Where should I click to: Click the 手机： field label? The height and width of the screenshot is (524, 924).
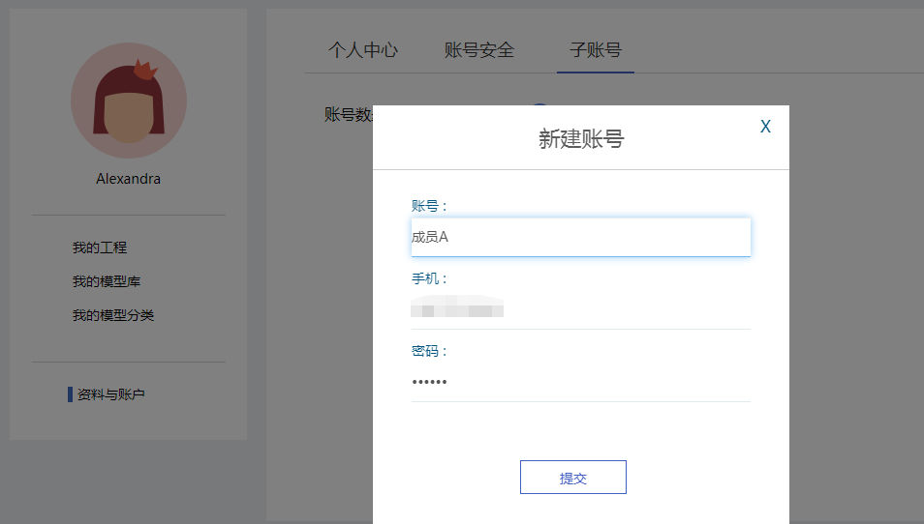coord(430,278)
